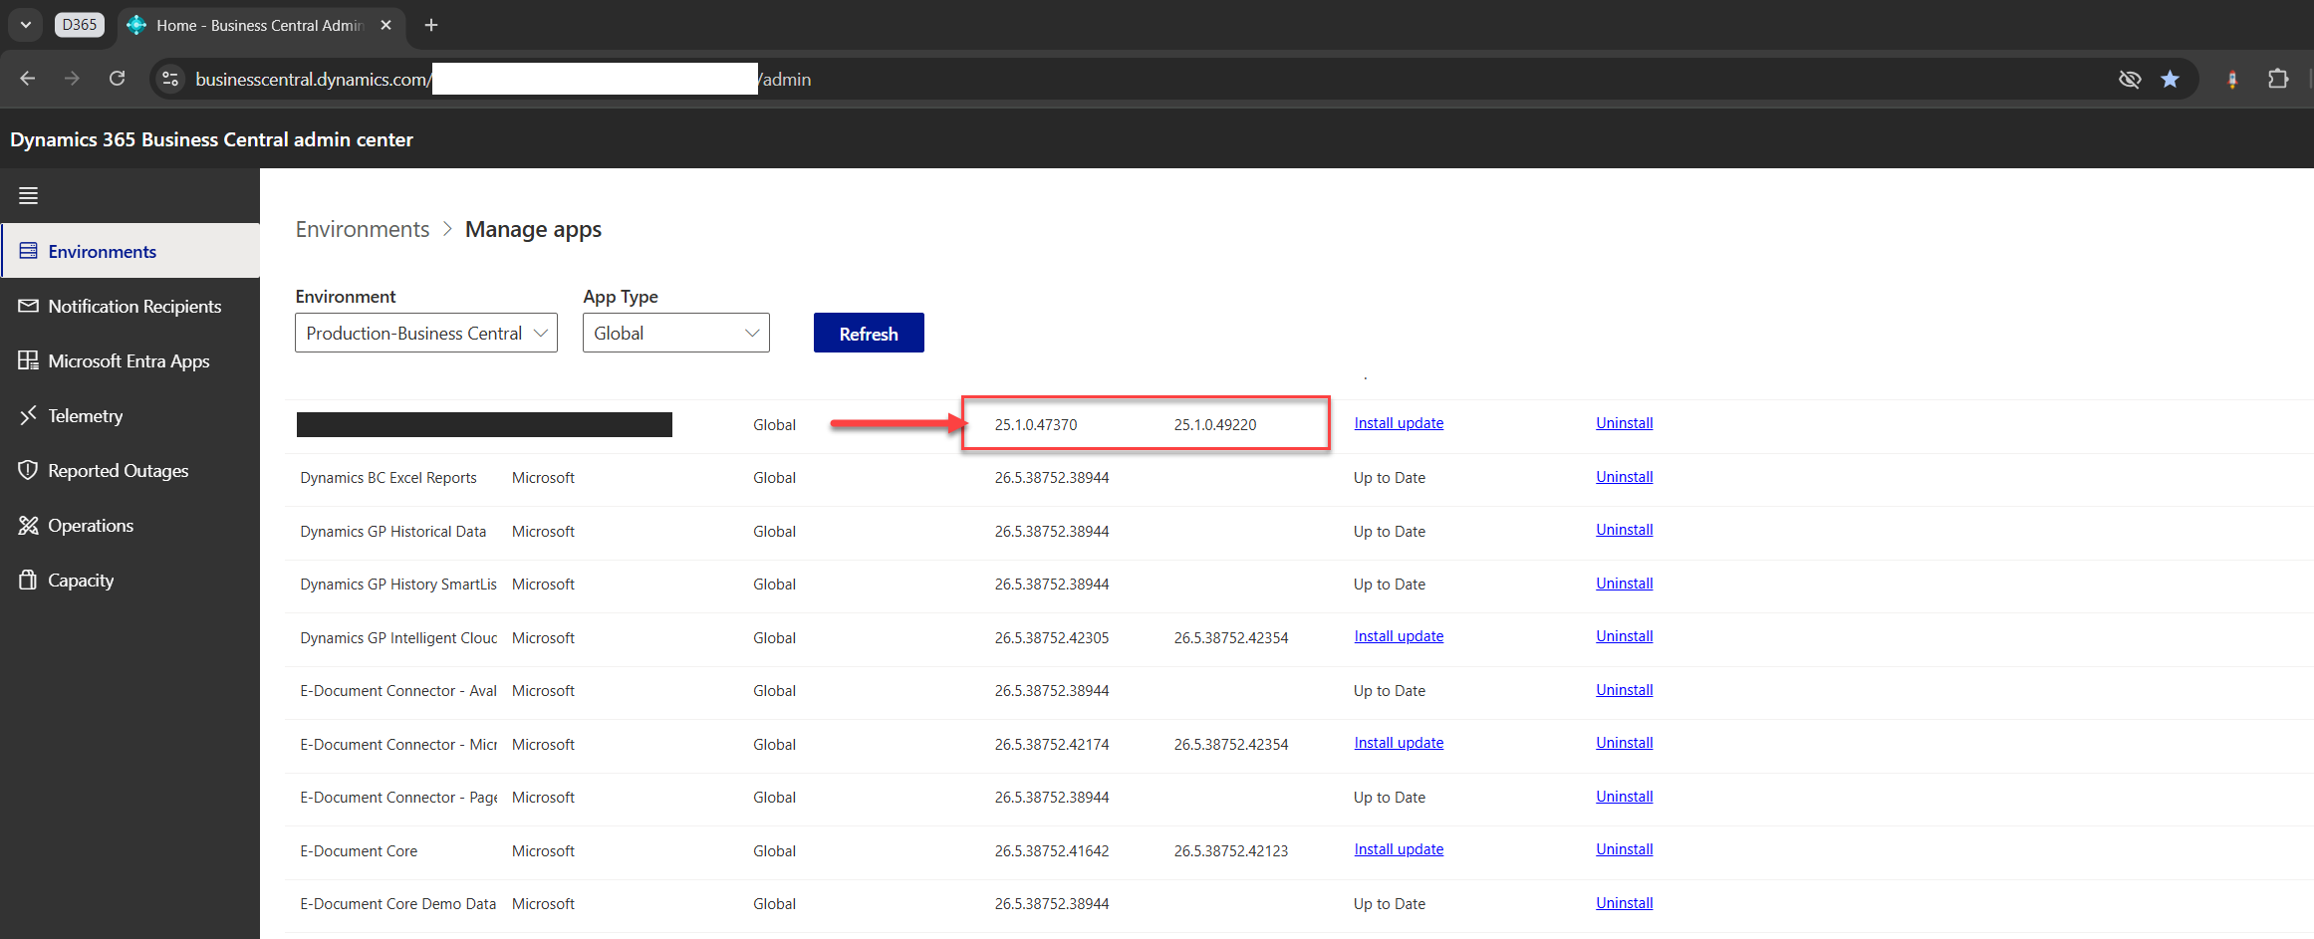2314x939 pixels.
Task: Click the bookmark star icon
Action: tap(2170, 79)
